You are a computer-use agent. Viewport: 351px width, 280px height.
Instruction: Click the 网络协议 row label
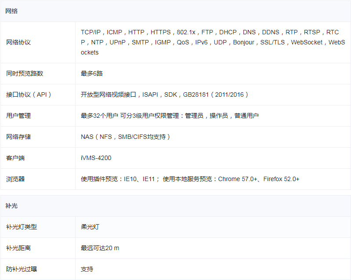coord(18,42)
